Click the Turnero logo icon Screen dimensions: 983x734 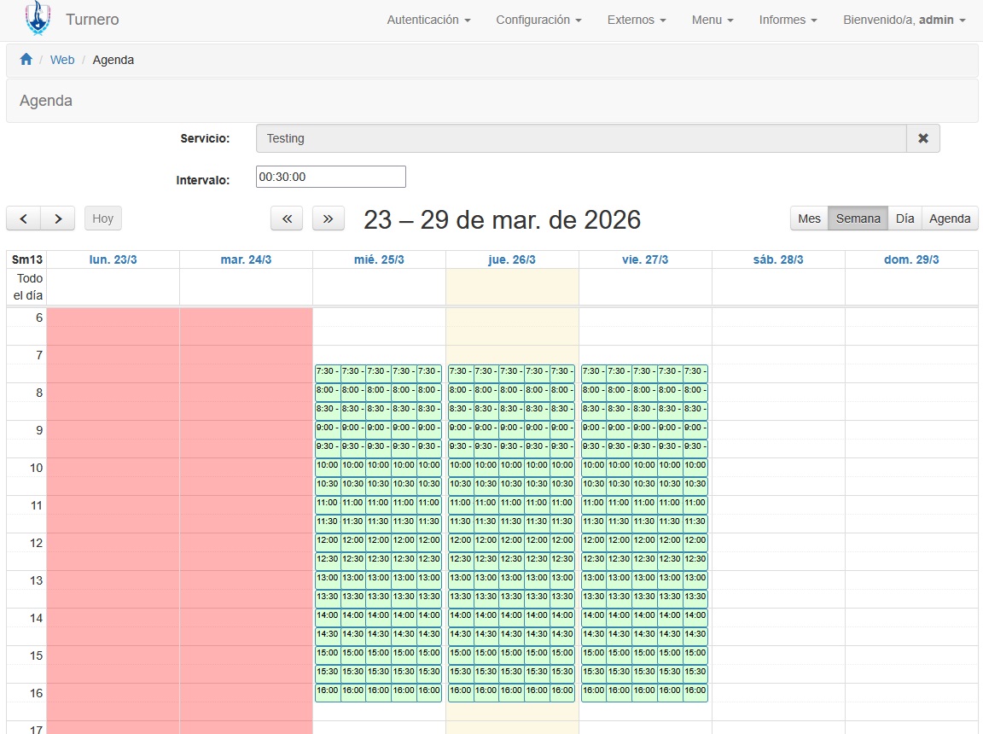[x=38, y=19]
